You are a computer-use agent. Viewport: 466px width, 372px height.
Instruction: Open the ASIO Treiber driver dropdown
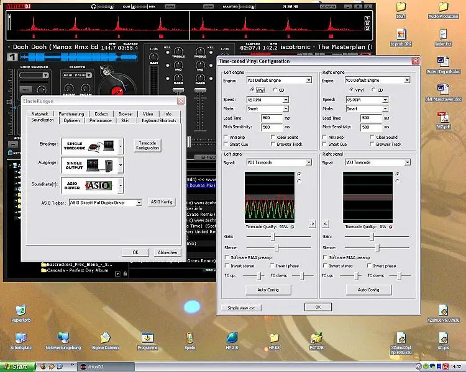point(139,202)
